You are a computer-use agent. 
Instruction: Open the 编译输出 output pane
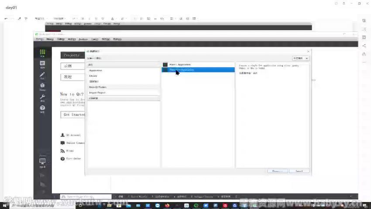(x=180, y=197)
